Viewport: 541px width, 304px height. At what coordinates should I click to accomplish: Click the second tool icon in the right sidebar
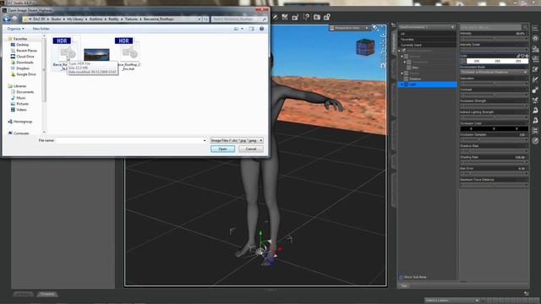[x=535, y=38]
